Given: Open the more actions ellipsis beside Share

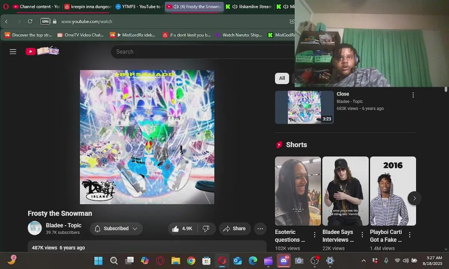Looking at the screenshot, I should click(x=260, y=229).
